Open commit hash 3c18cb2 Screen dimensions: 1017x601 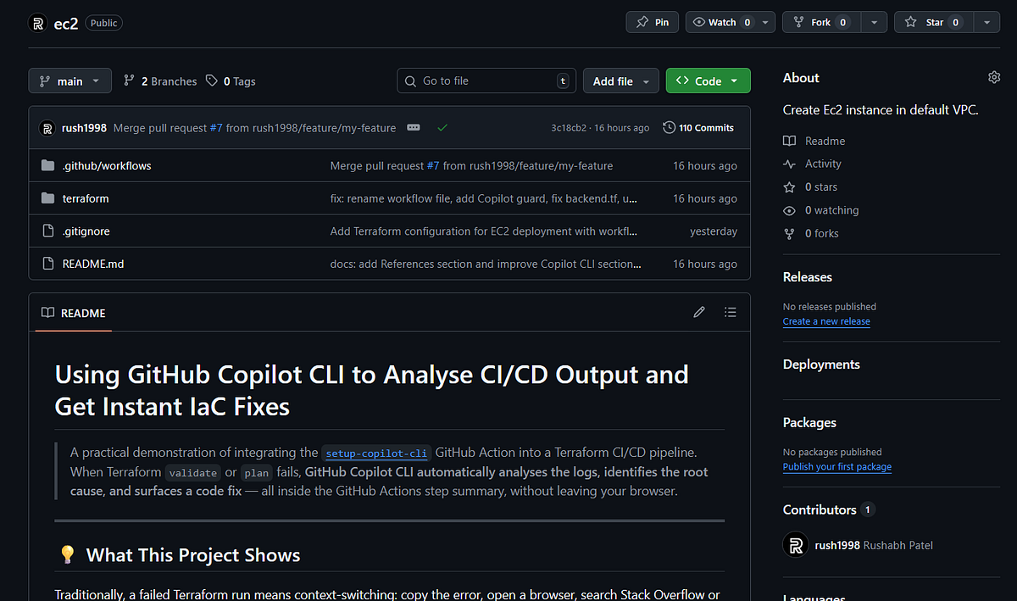click(x=568, y=128)
